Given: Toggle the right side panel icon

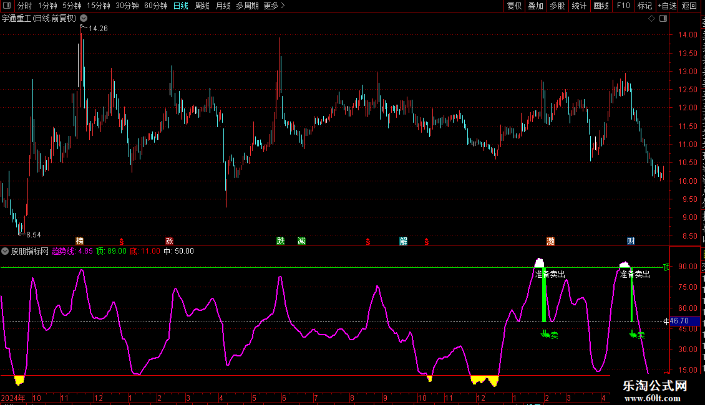Looking at the screenshot, I should (663, 19).
